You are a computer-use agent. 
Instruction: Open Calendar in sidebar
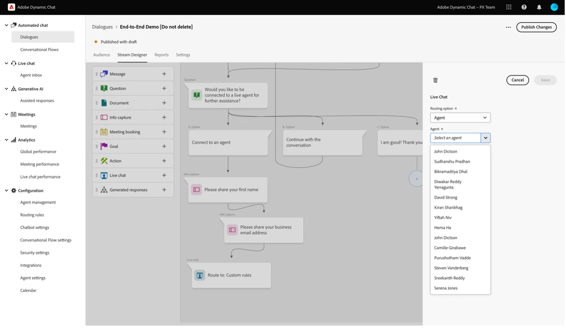(x=28, y=290)
